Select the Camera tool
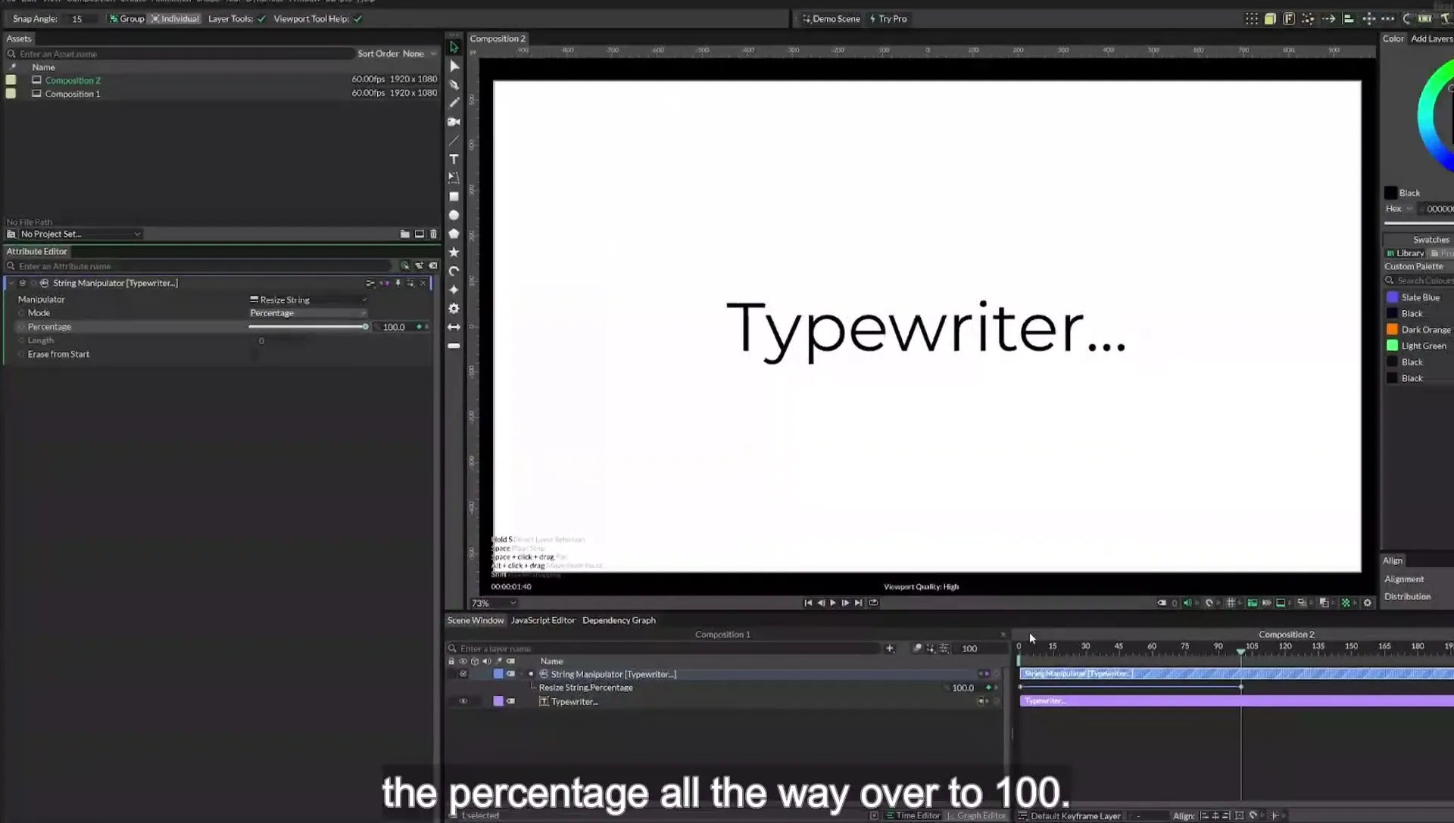This screenshot has height=823, width=1454. 454,122
